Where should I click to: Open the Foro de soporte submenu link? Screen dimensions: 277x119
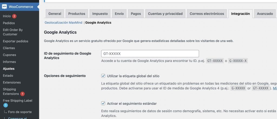(x=20, y=112)
